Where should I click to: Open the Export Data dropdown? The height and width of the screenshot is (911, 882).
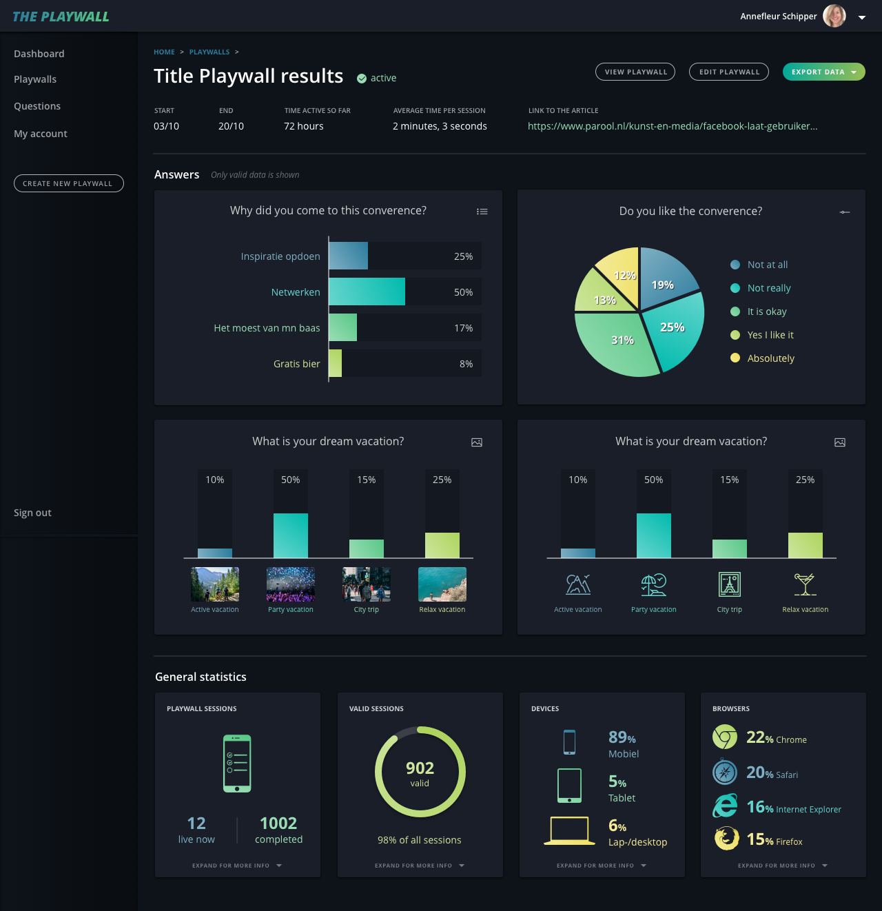824,72
